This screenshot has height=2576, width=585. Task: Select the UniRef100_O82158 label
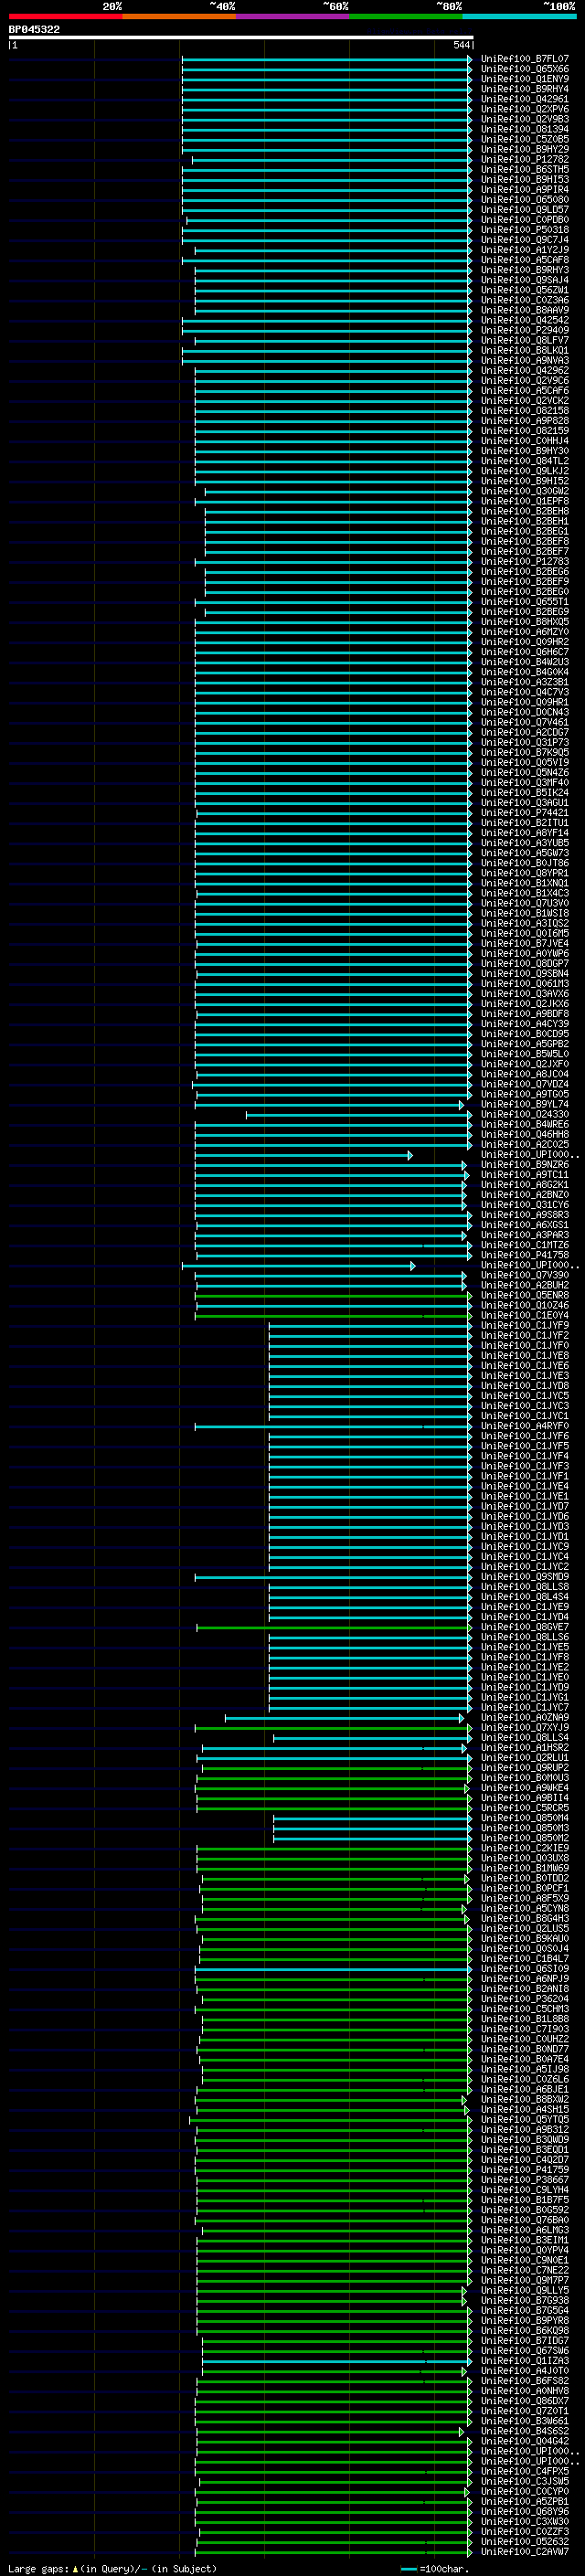coord(525,411)
